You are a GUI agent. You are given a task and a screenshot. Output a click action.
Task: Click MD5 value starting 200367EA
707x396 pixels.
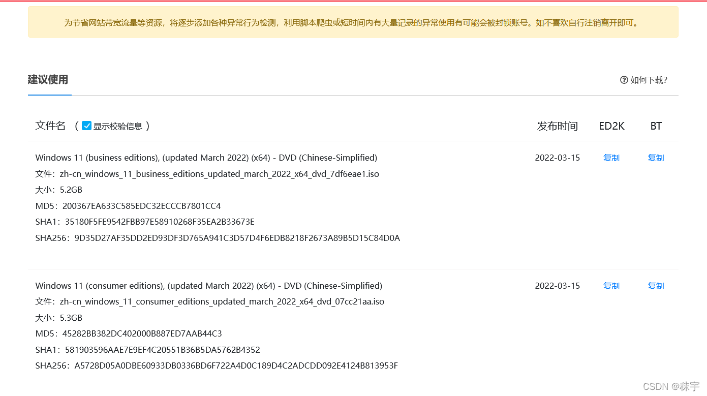coord(142,206)
